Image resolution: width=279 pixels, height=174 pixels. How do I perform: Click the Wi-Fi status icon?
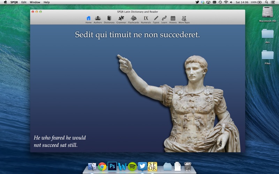pos(226,2)
